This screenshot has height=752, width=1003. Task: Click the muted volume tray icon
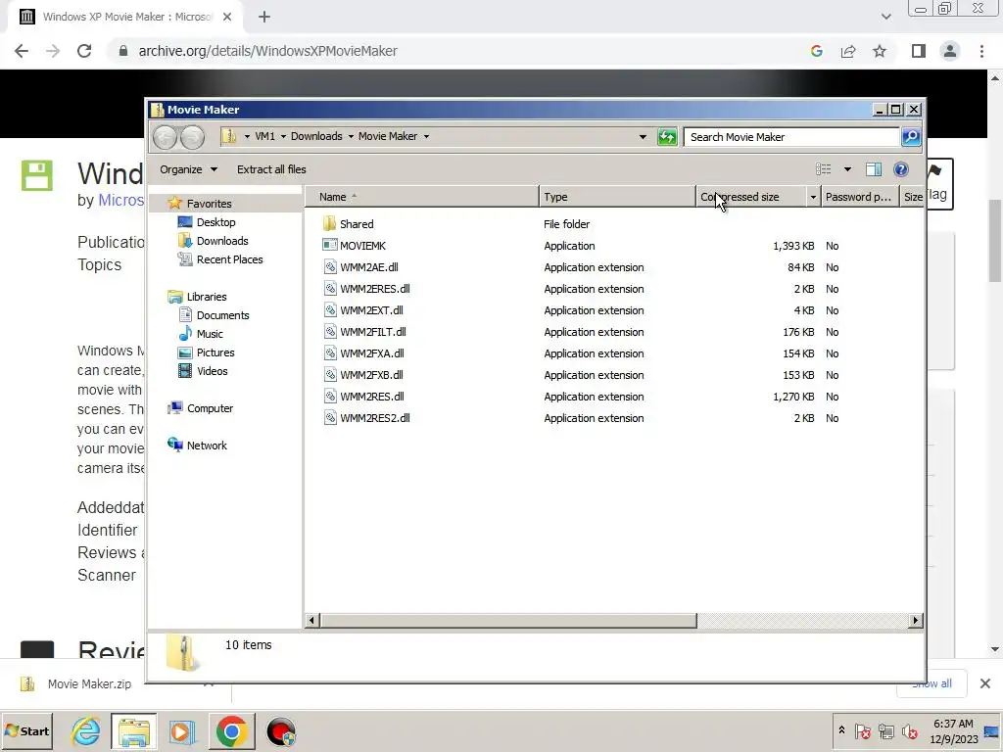click(x=909, y=731)
